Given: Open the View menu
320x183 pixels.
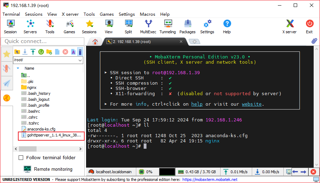Looking at the screenshot, I should (52, 14).
